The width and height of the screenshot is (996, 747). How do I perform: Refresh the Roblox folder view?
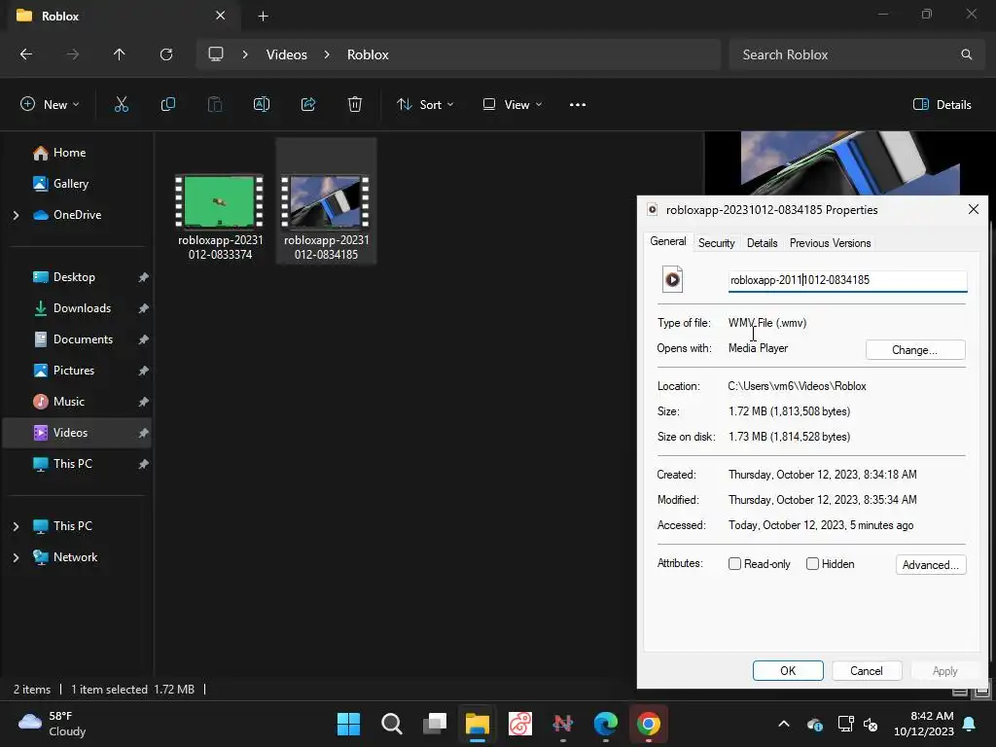tap(166, 54)
